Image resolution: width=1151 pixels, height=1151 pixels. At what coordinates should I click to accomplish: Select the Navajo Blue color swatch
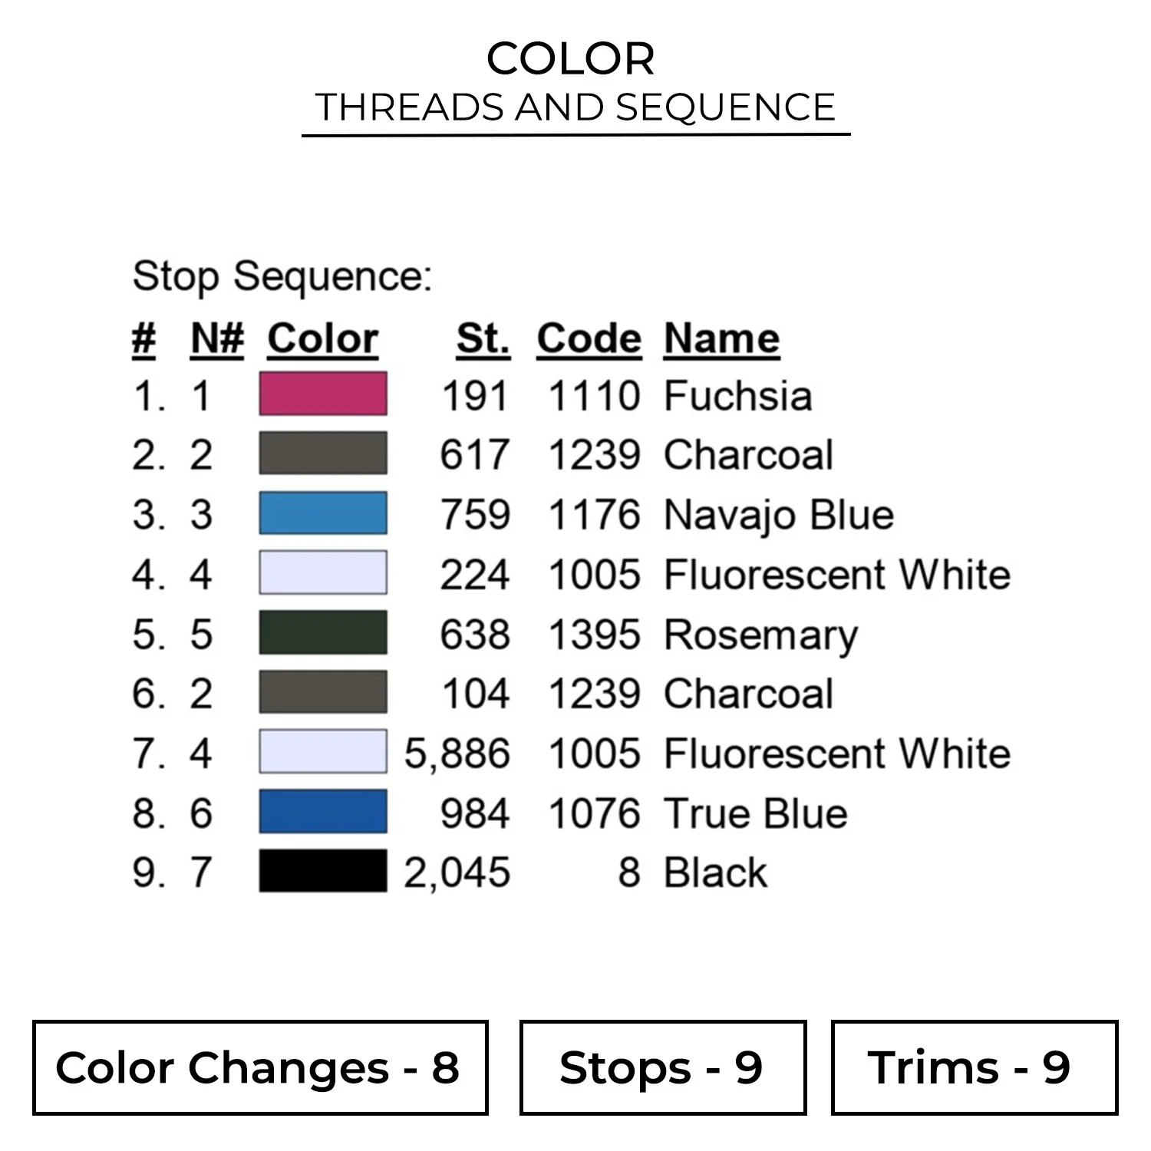pyautogui.click(x=322, y=513)
